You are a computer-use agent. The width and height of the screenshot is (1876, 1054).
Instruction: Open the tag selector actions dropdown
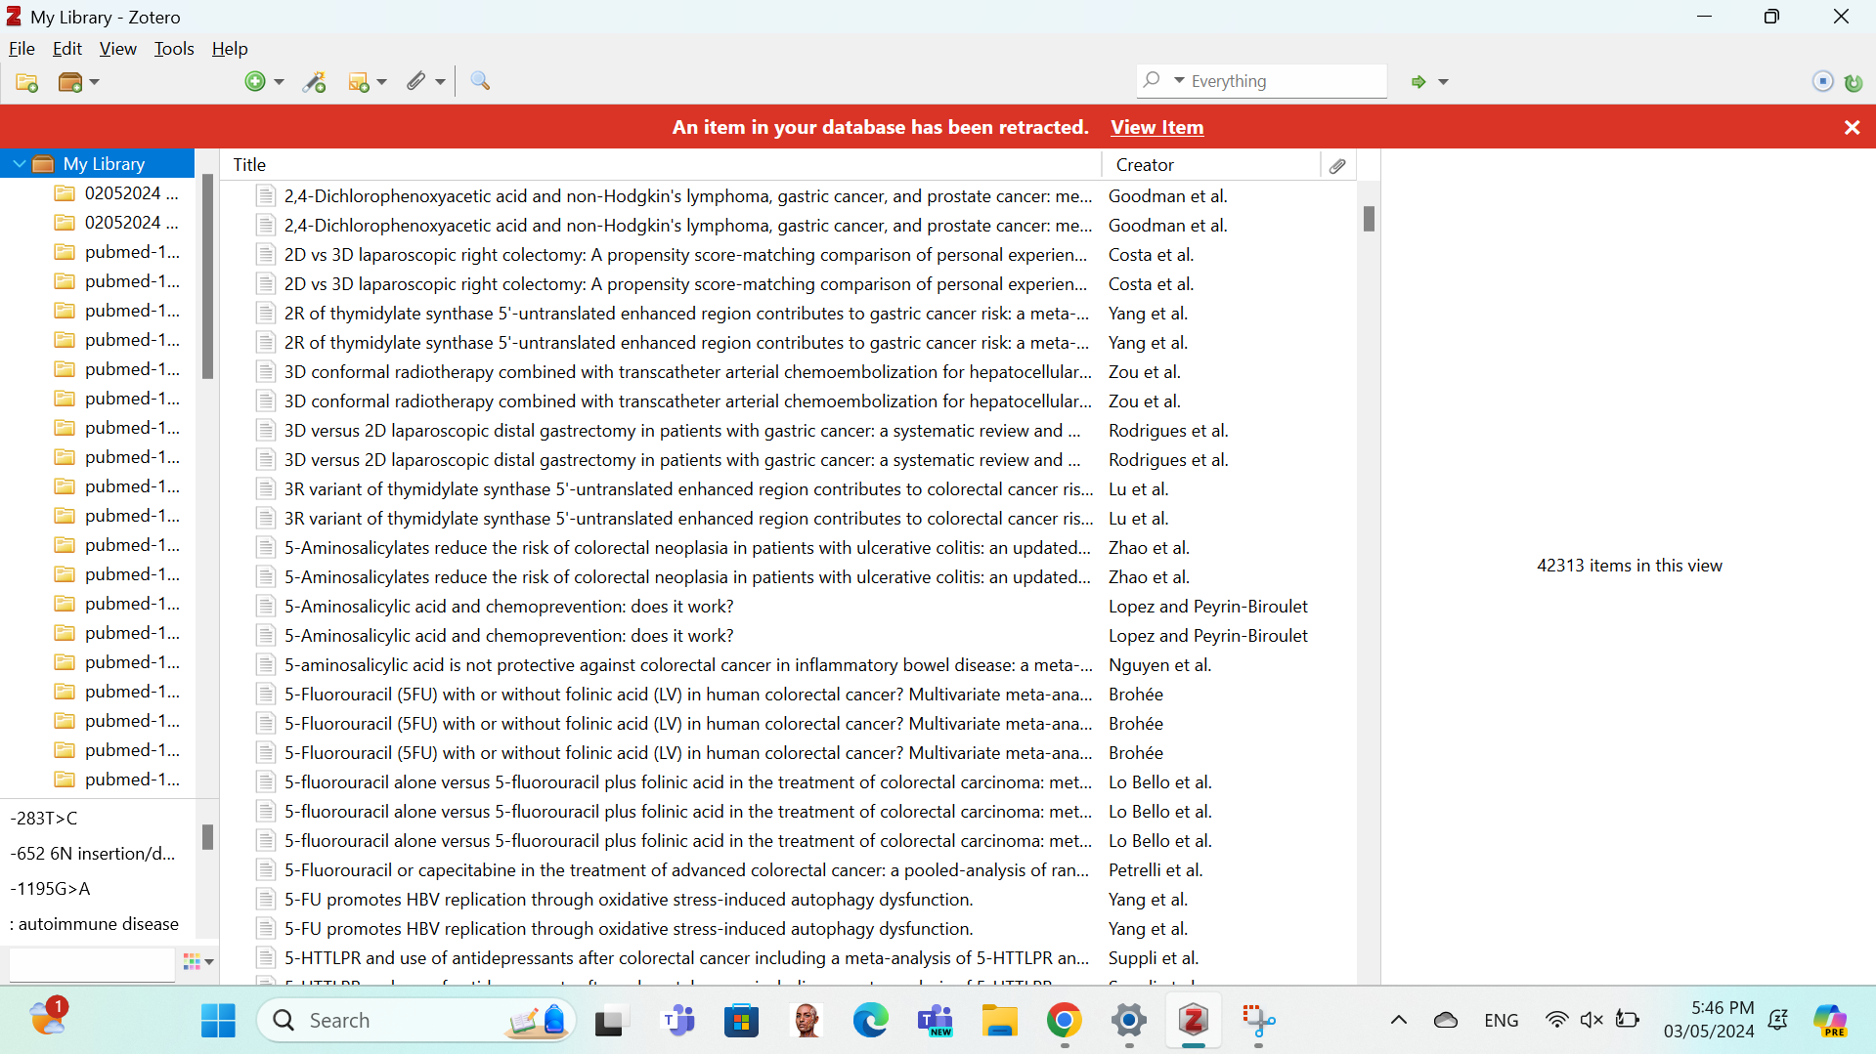coord(209,962)
